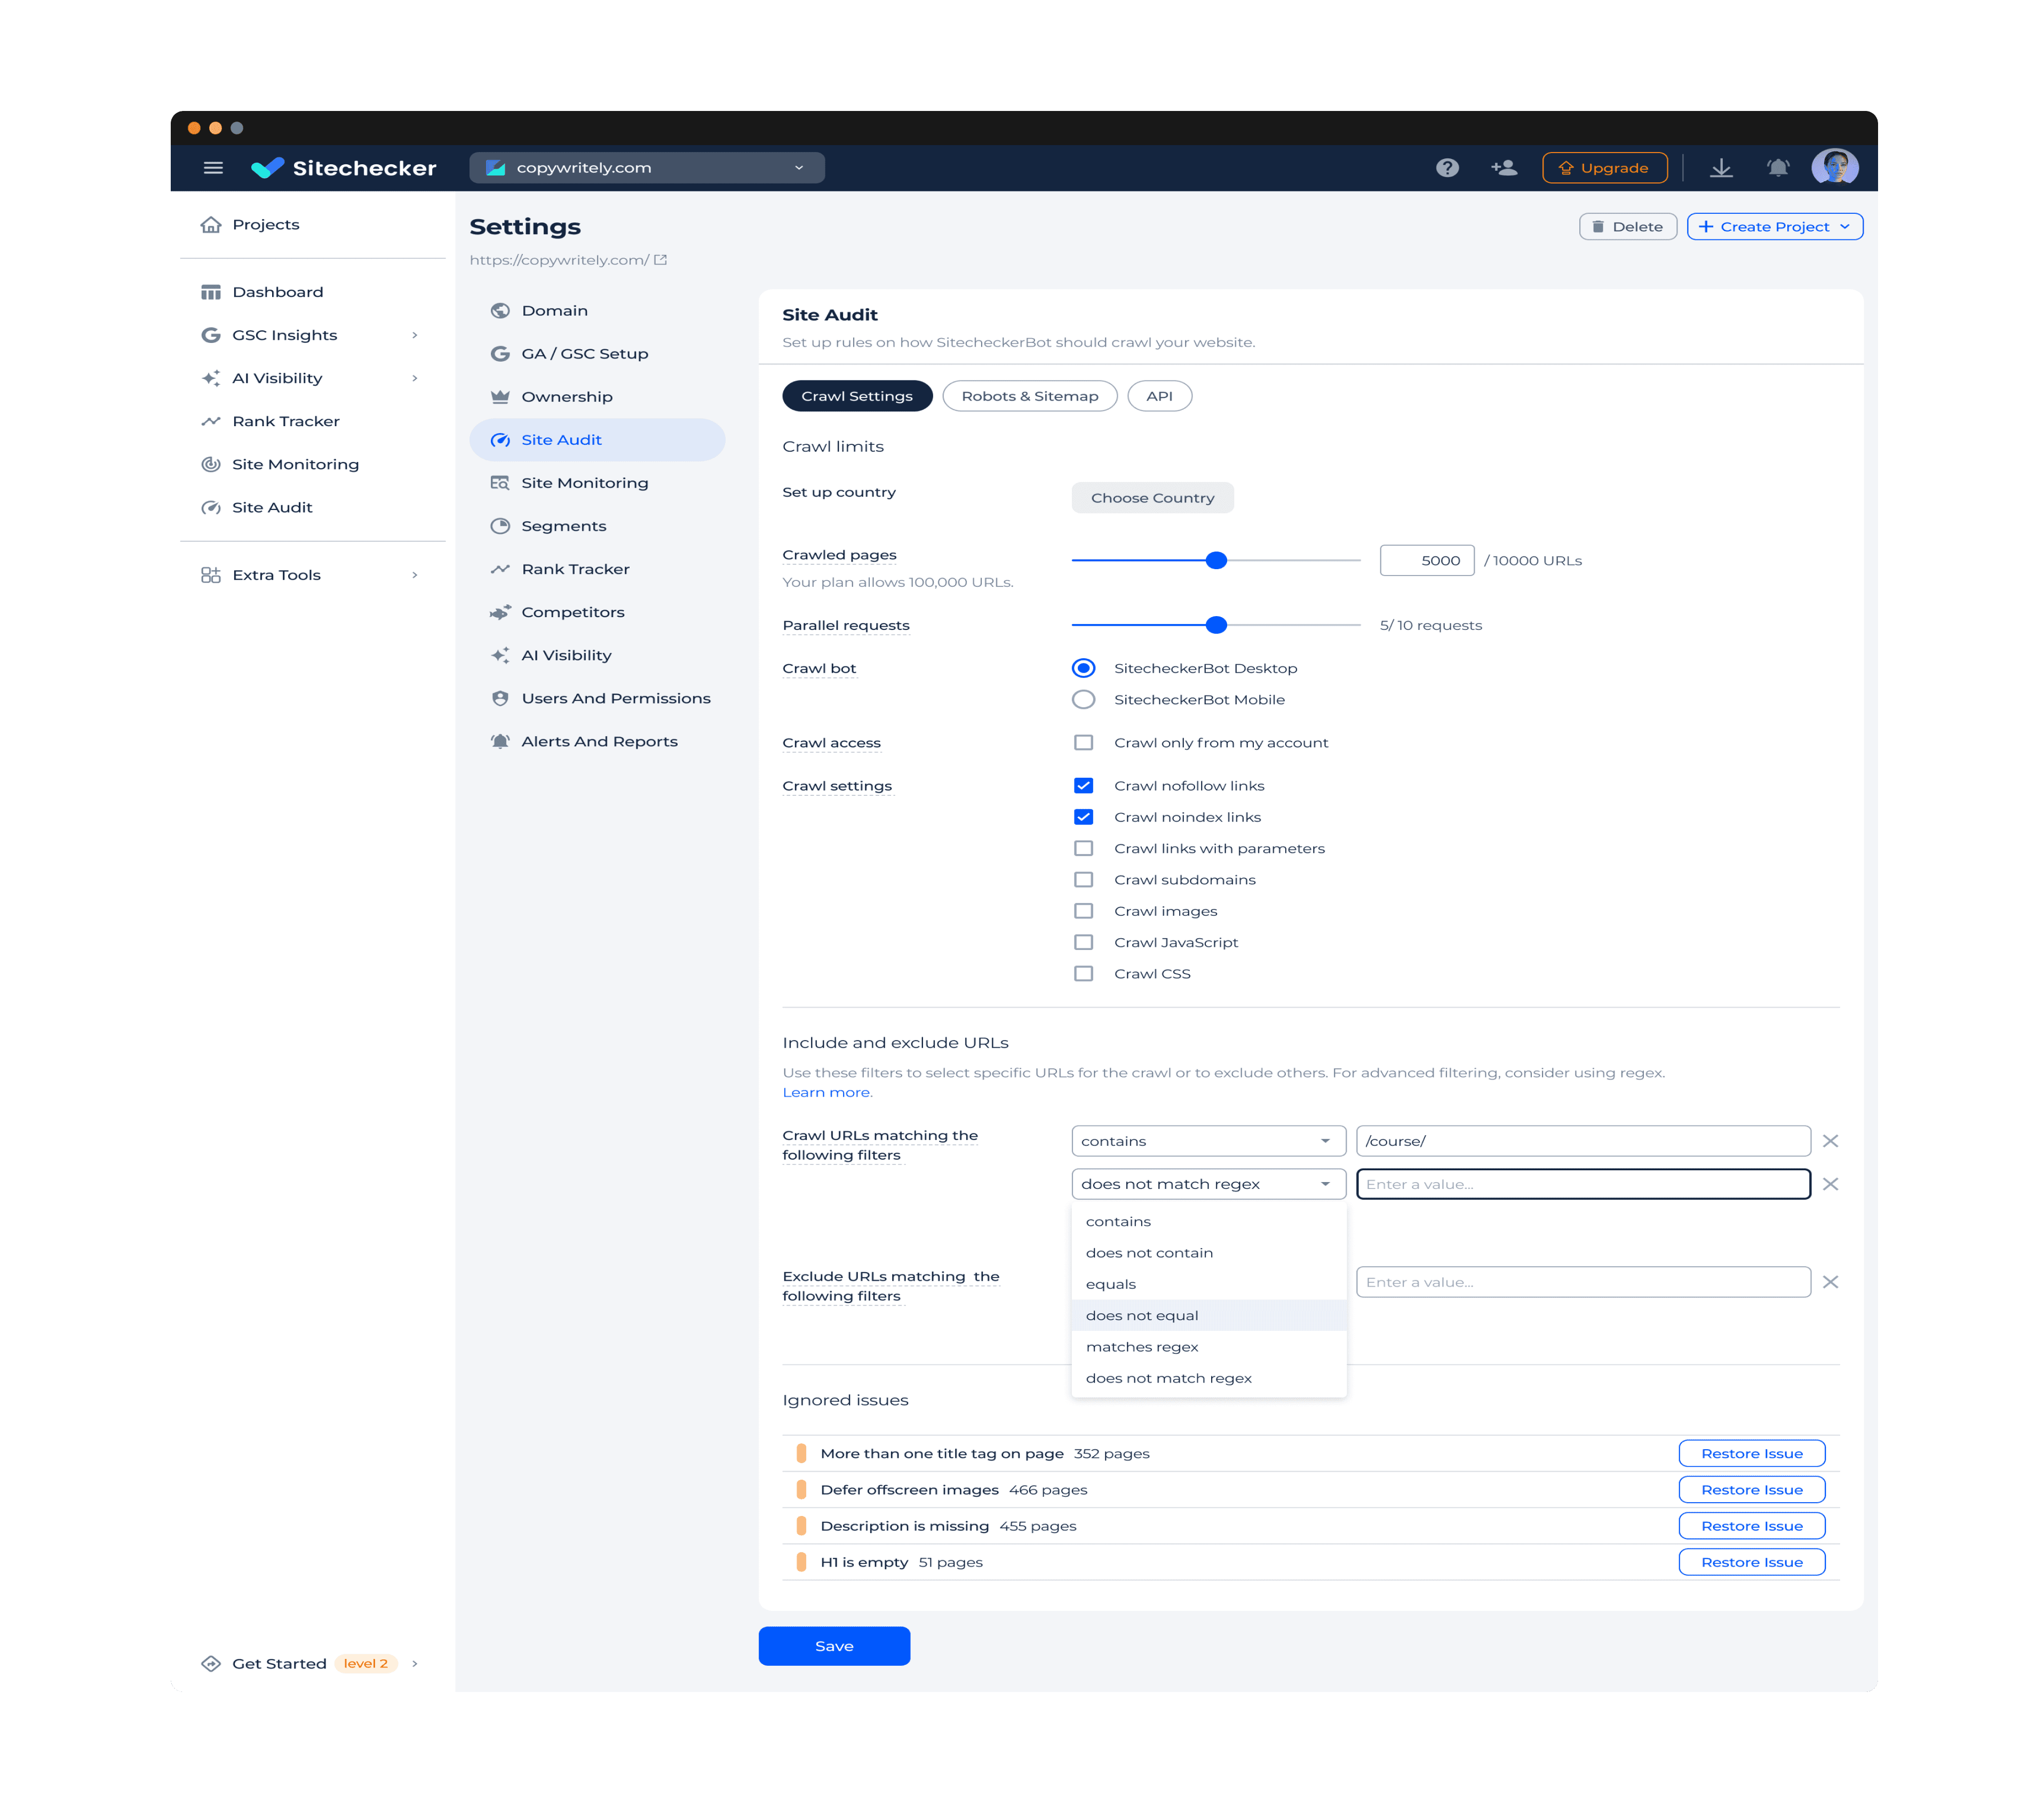Click the add user icon
Screen dimensions: 2020x1820
[x=1503, y=168]
